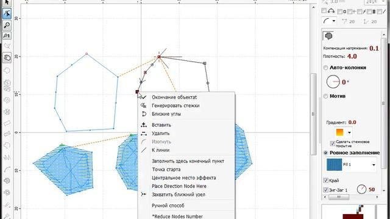Select the Мотив radio button
The width and height of the screenshot is (390, 219).
click(x=325, y=96)
